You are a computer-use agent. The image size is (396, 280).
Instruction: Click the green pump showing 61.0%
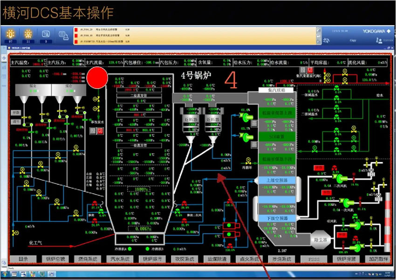click(x=246, y=117)
